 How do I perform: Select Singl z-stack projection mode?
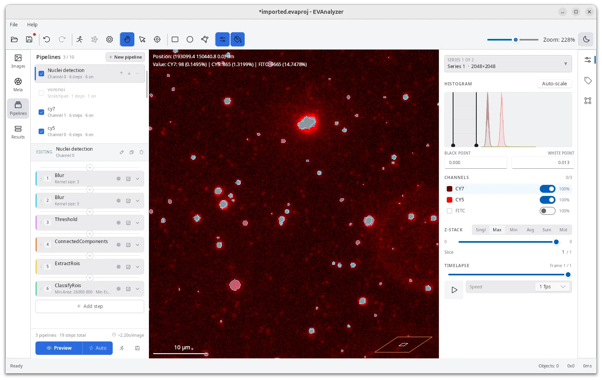[x=481, y=230]
